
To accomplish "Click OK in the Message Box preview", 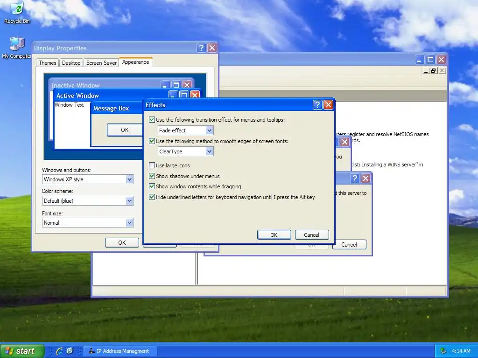I will (125, 130).
